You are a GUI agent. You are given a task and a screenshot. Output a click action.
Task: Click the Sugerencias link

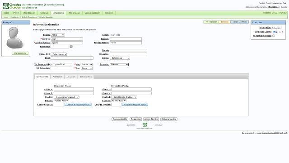(x=277, y=3)
